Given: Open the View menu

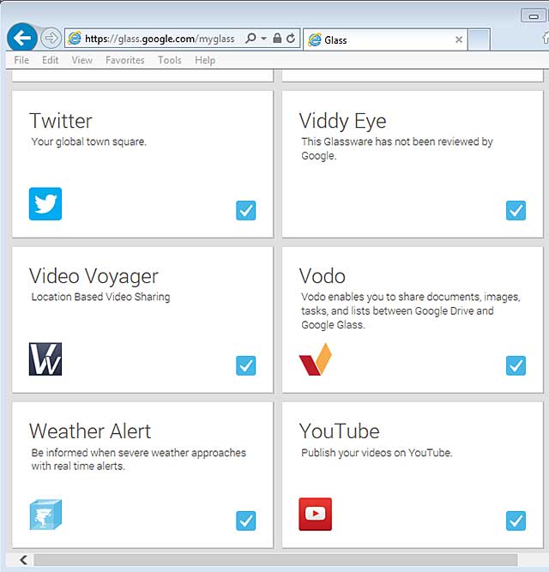Looking at the screenshot, I should click(82, 60).
